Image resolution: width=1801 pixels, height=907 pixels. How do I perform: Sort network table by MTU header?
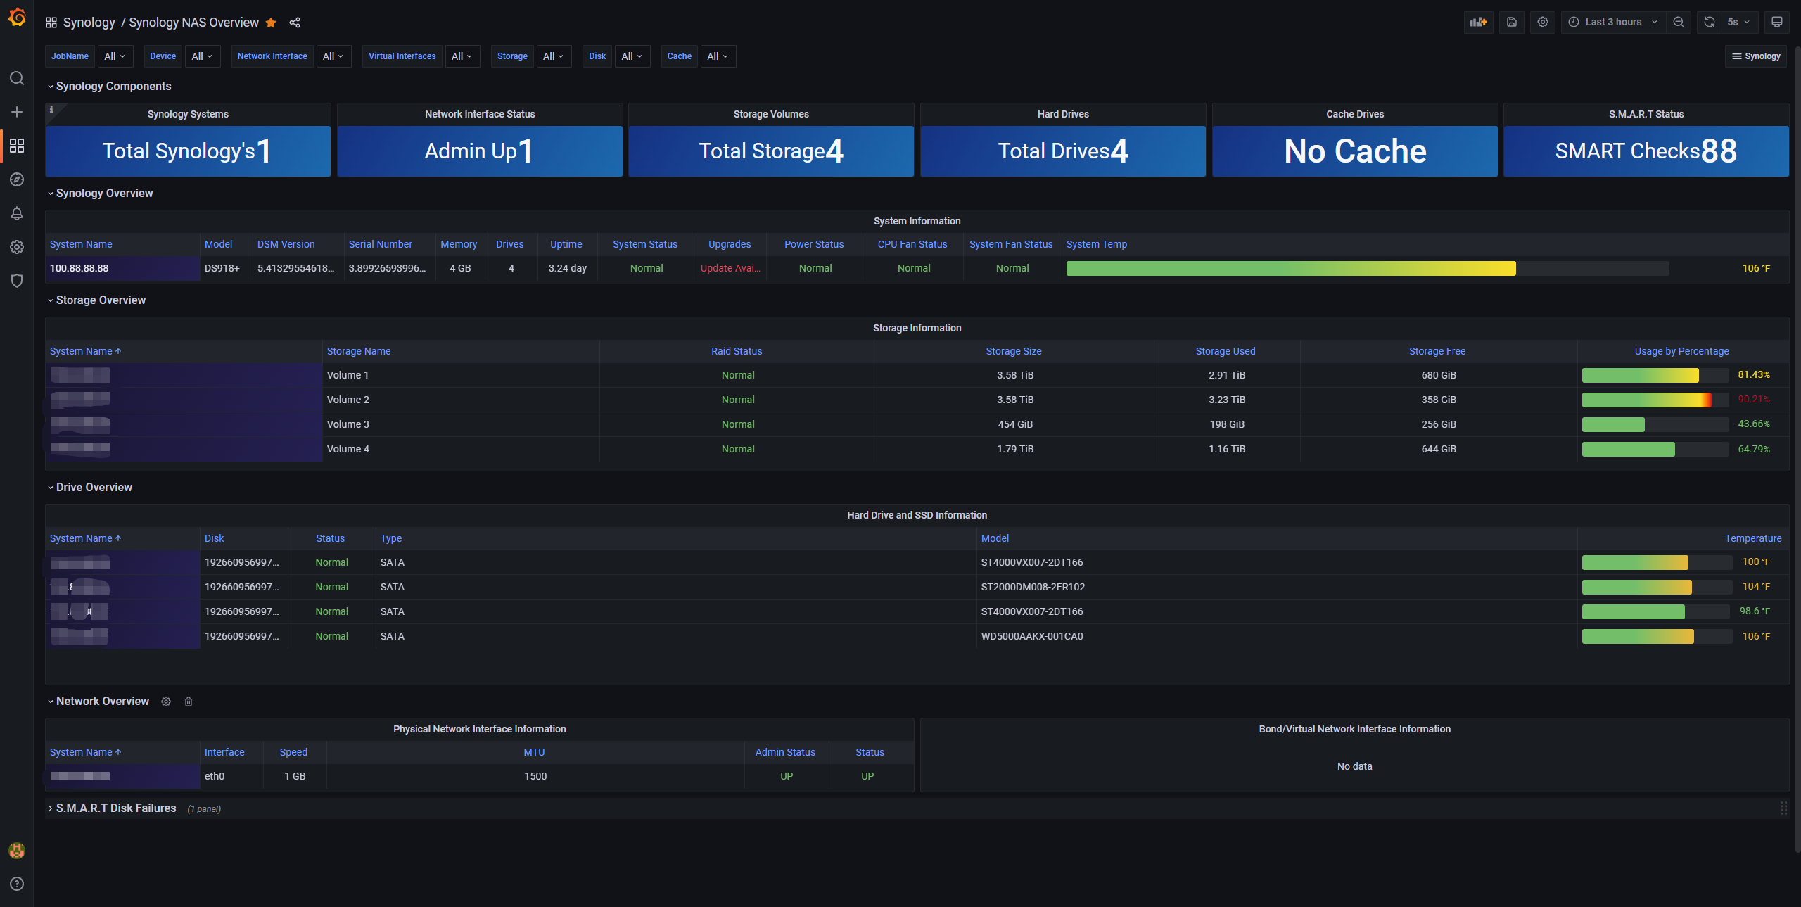[x=534, y=752]
